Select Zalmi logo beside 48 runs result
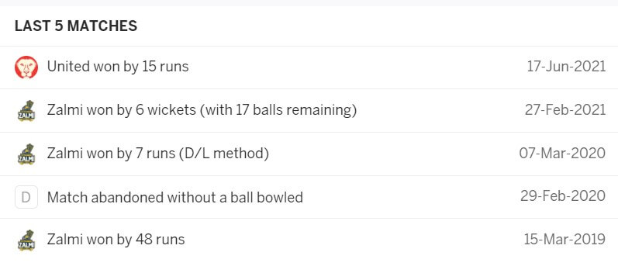 pyautogui.click(x=26, y=240)
